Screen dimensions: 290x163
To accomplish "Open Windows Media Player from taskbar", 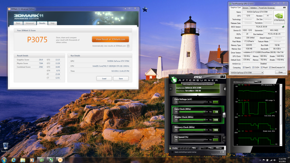I will coord(32,160).
